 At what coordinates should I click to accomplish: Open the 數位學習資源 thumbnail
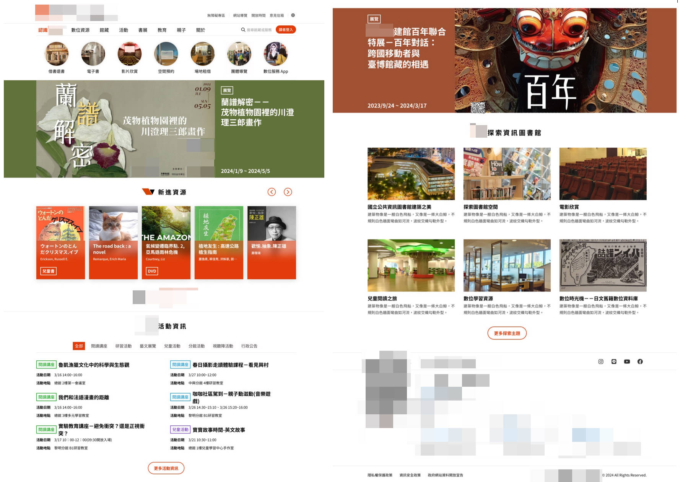[x=507, y=265]
